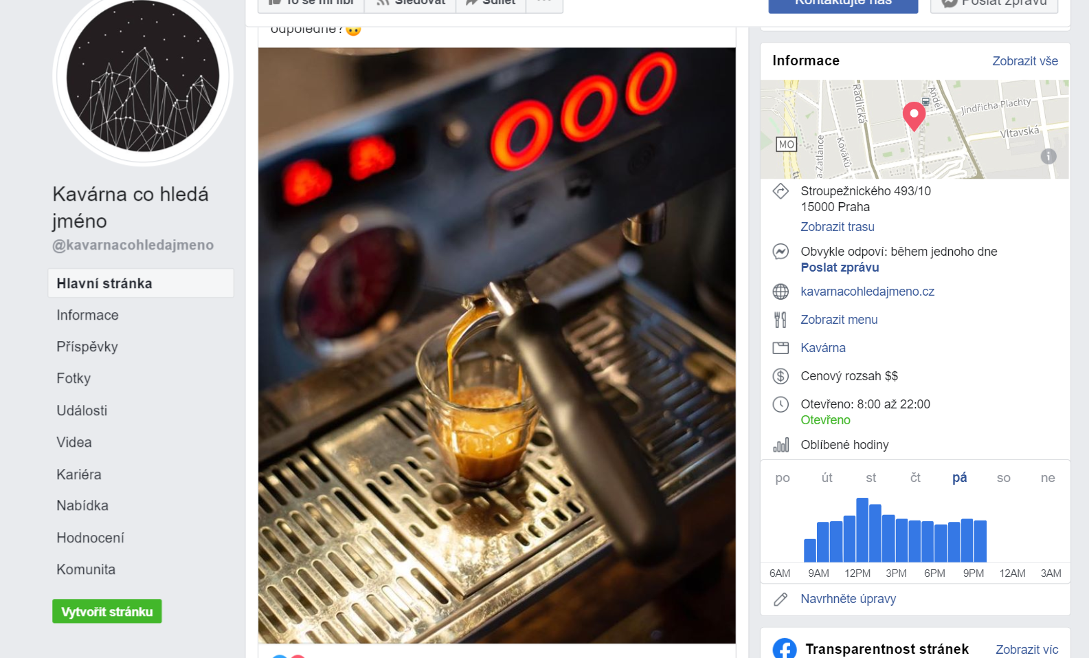Select the pá day tab
The height and width of the screenshot is (658, 1089).
(x=960, y=478)
